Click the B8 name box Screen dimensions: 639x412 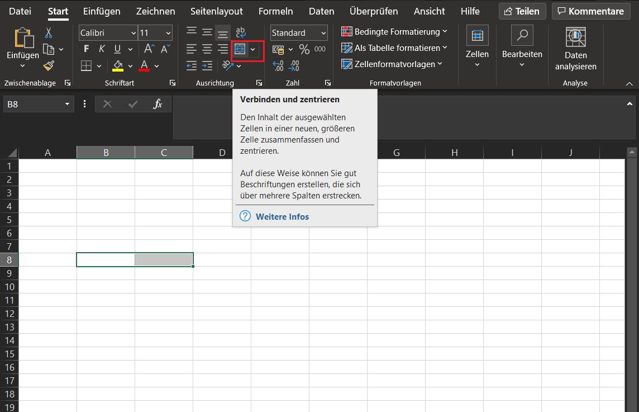[39, 104]
